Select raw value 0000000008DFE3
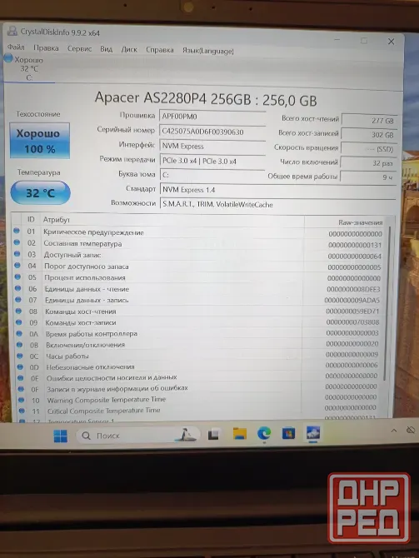This screenshot has height=558, width=419. (353, 289)
